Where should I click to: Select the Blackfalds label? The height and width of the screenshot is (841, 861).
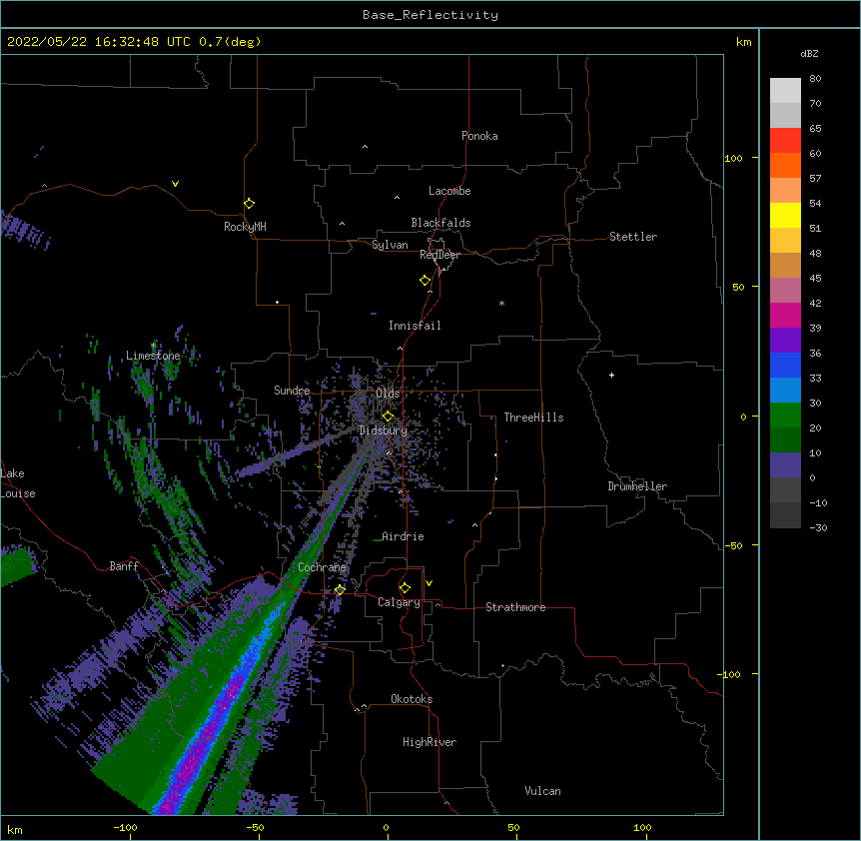tap(440, 223)
